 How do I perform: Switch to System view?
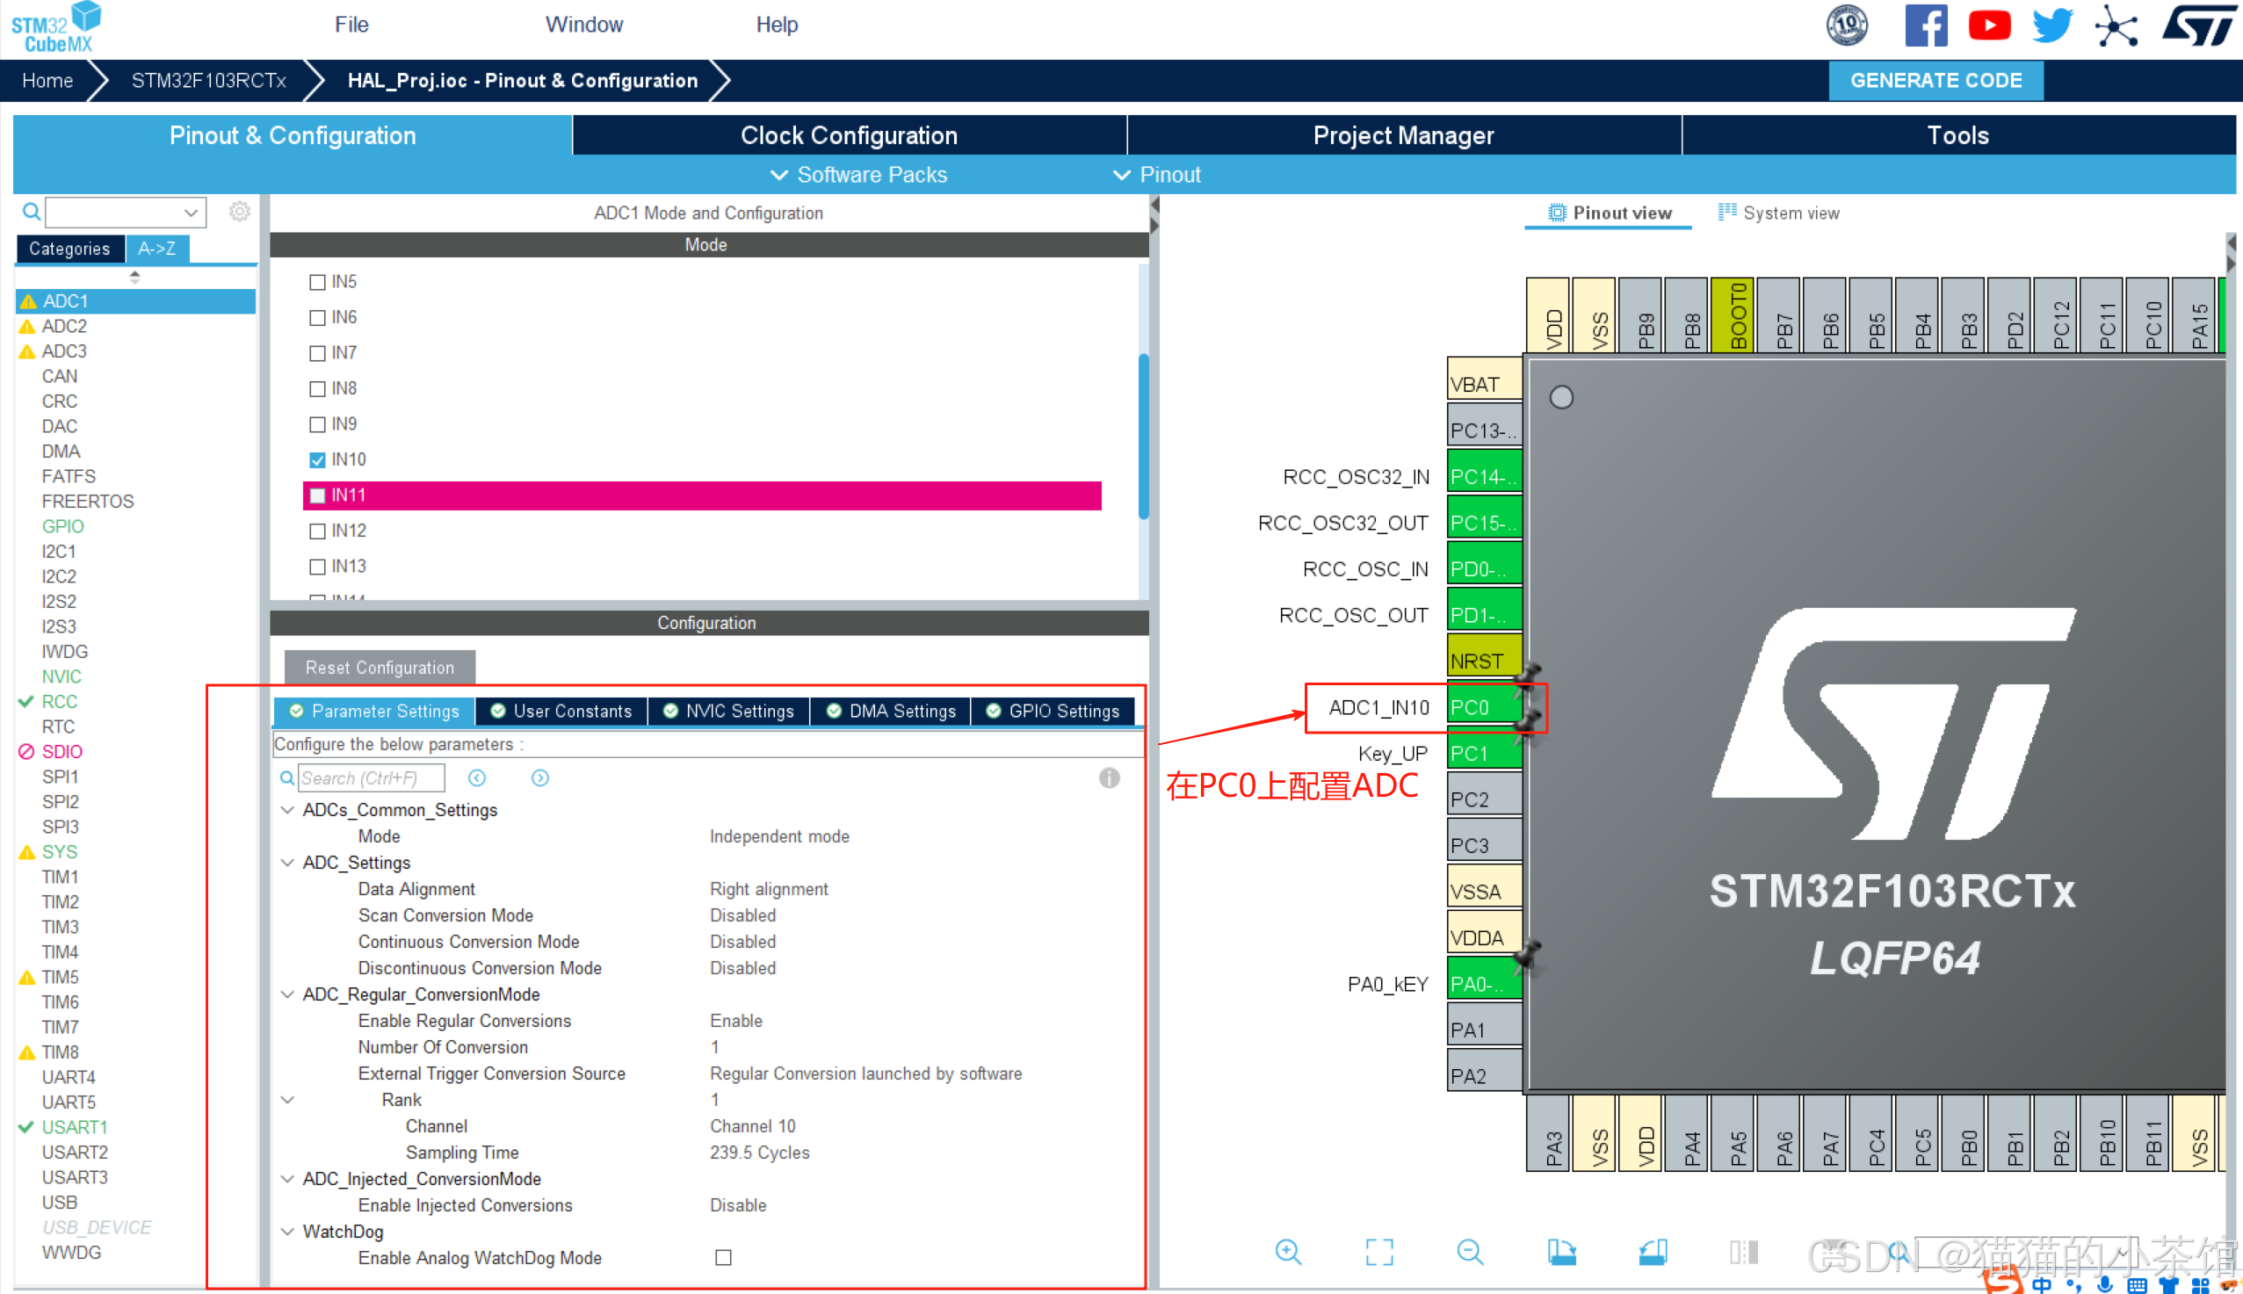(1779, 213)
